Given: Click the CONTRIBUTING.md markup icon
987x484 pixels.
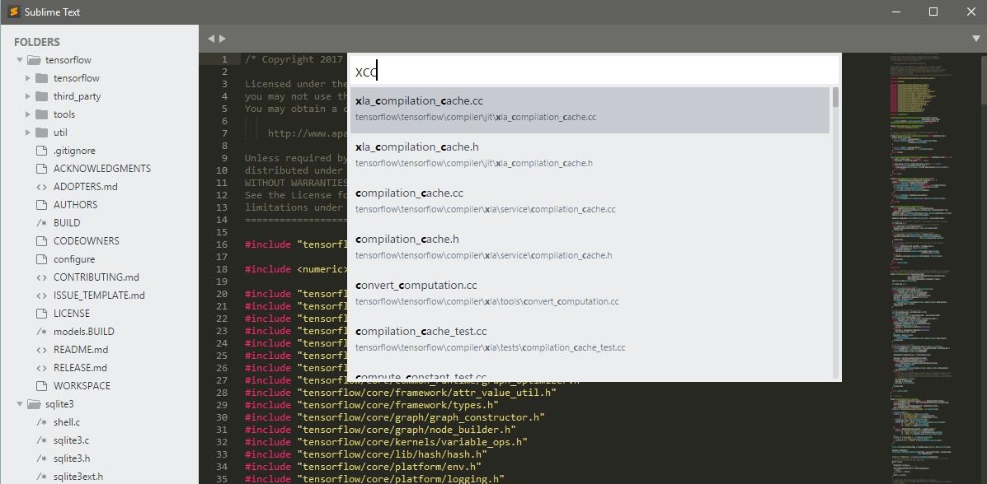Looking at the screenshot, I should point(41,277).
